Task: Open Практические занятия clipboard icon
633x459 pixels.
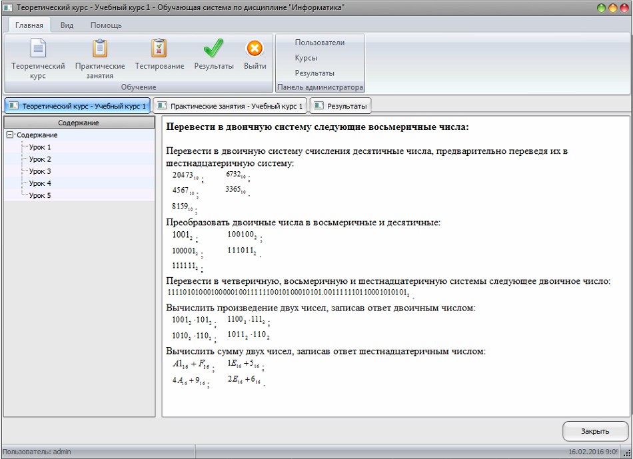Action: pyautogui.click(x=100, y=49)
